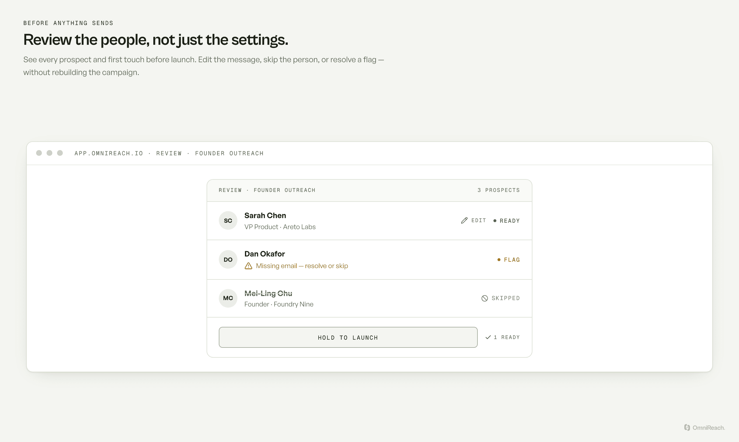Click the OmniReach wordmark text
This screenshot has height=442, width=739.
tap(709, 428)
